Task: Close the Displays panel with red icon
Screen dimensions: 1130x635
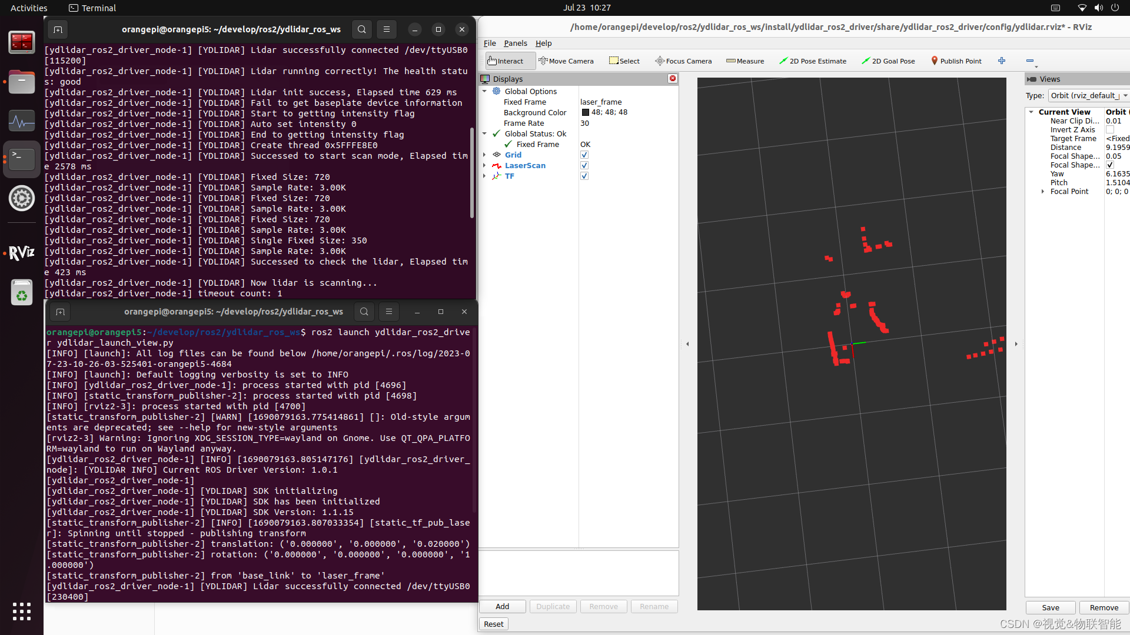Action: pyautogui.click(x=673, y=78)
